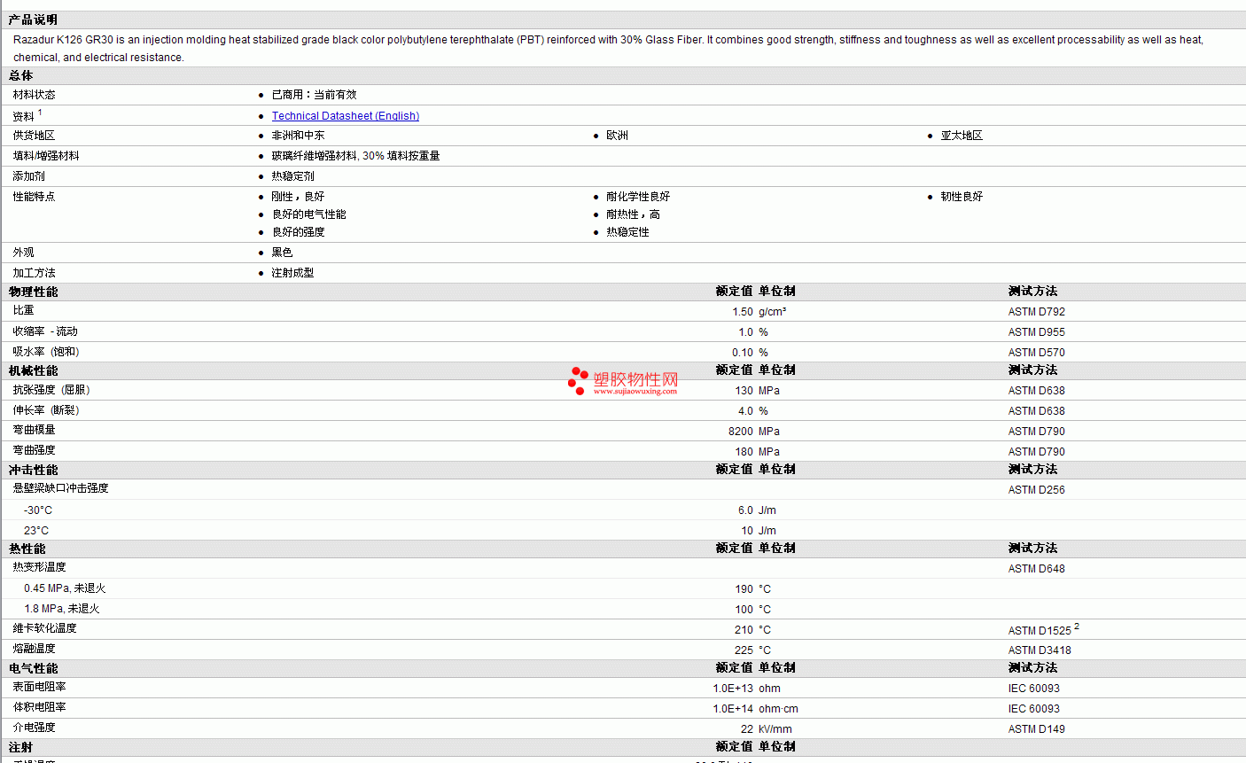The height and width of the screenshot is (763, 1246).
Task: Select the Razadur K126 GR30 description paragraph
Action: (x=608, y=49)
